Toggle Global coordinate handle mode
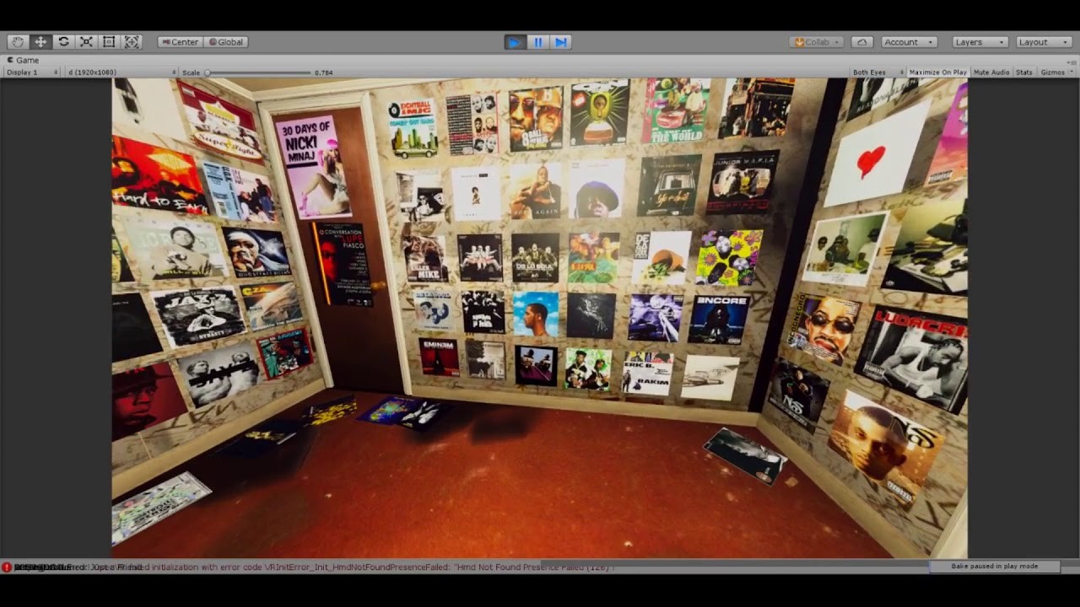 (x=225, y=42)
